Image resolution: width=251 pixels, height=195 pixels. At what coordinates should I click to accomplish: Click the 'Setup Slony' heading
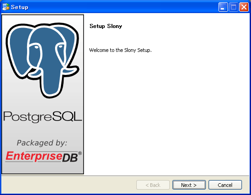click(106, 26)
